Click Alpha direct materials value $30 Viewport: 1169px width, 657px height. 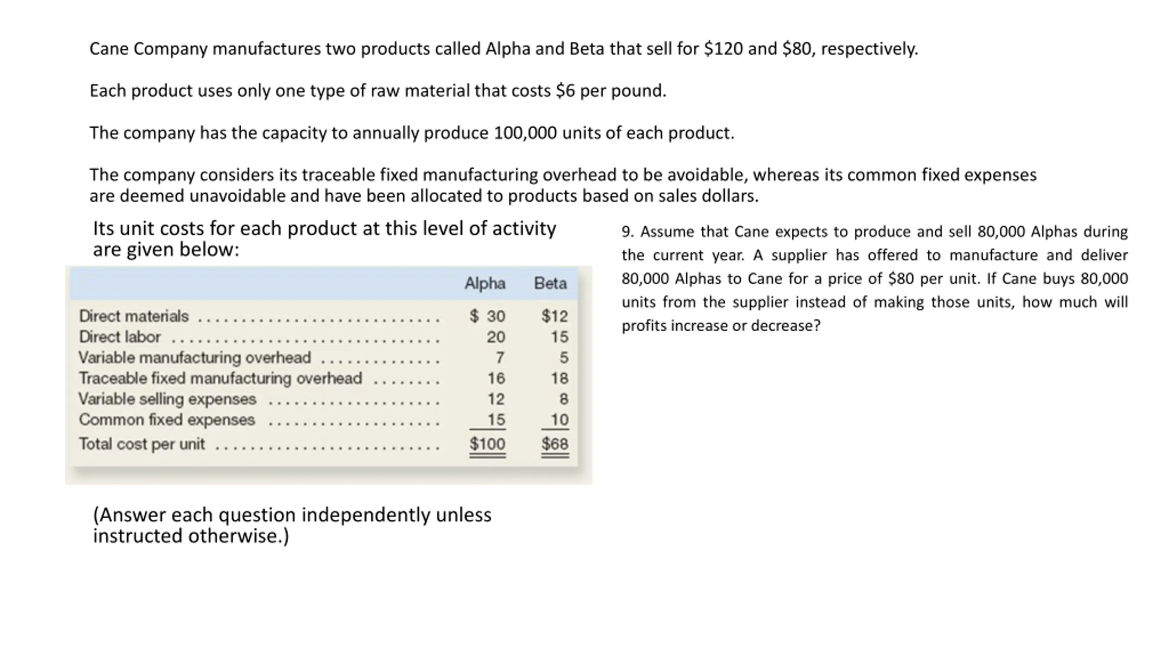pos(487,316)
